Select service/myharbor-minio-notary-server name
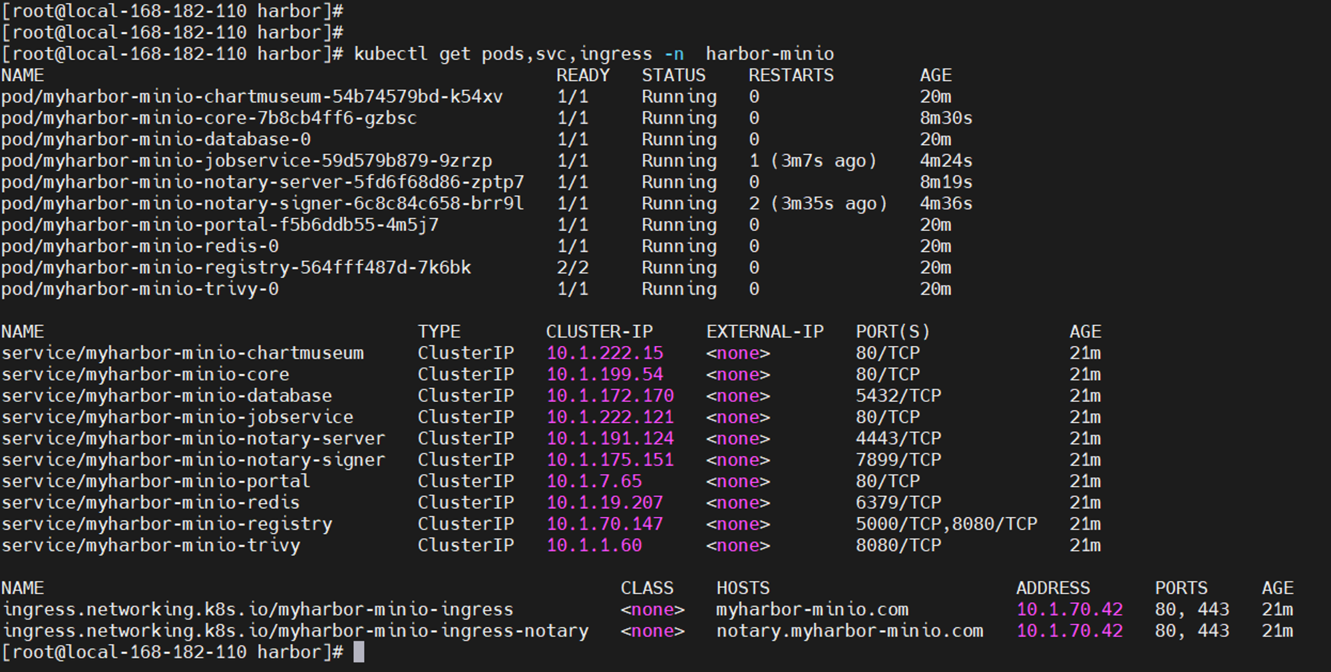 click(x=193, y=438)
